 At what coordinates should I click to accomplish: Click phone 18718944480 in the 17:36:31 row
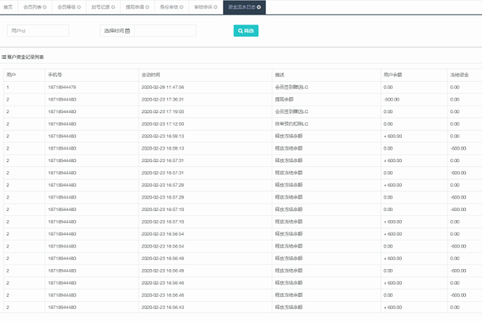(62, 100)
